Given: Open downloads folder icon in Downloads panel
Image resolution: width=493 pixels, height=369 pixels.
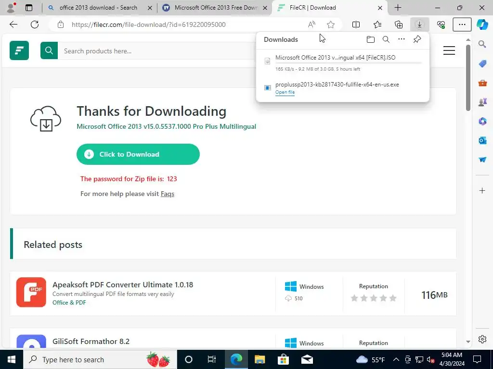Looking at the screenshot, I should [371, 39].
